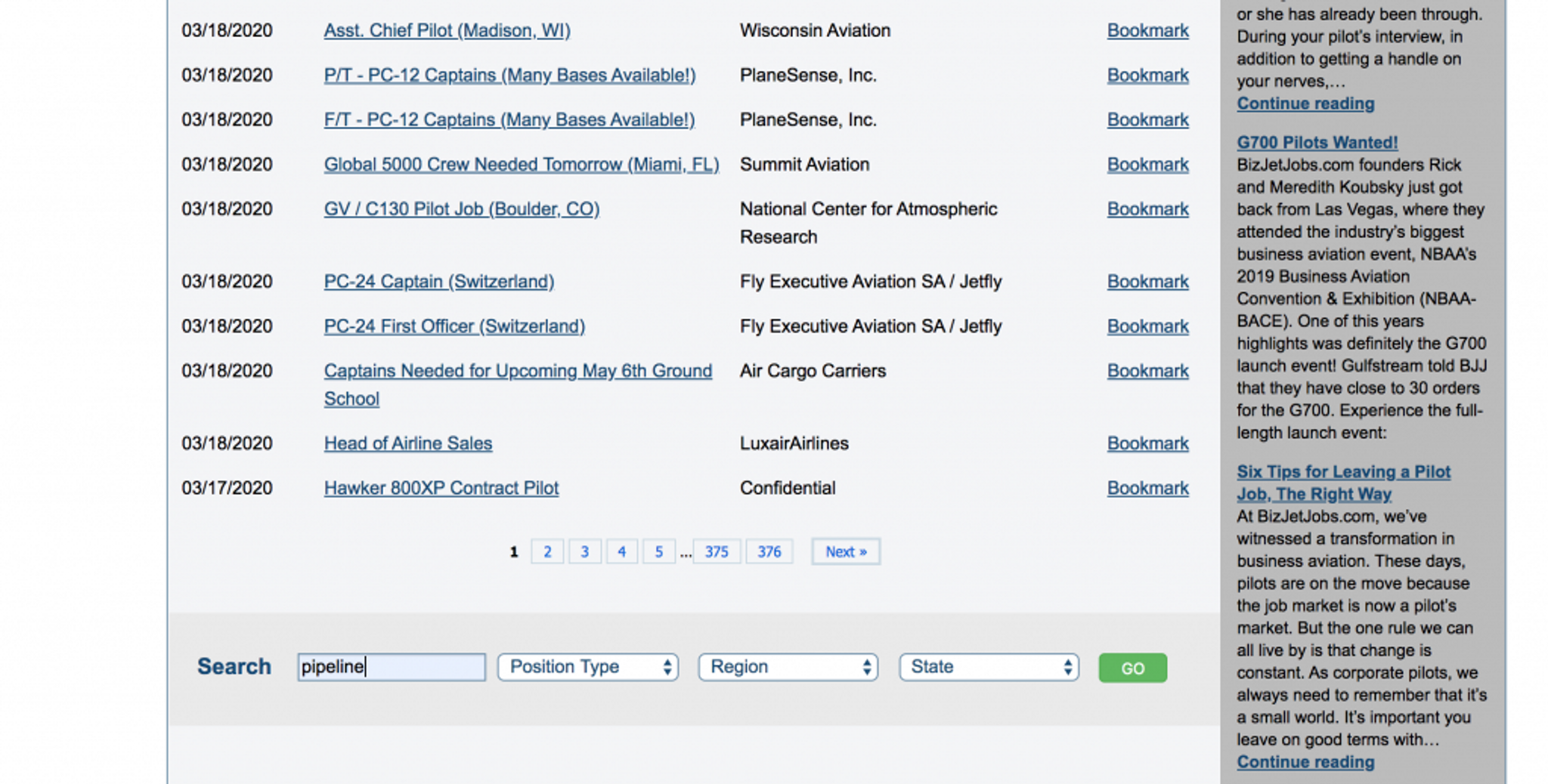Bookmark the F/T - PC-12 Captains job

pyautogui.click(x=1147, y=119)
